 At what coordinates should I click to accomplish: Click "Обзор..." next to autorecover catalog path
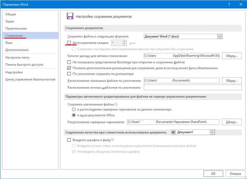tap(232, 56)
